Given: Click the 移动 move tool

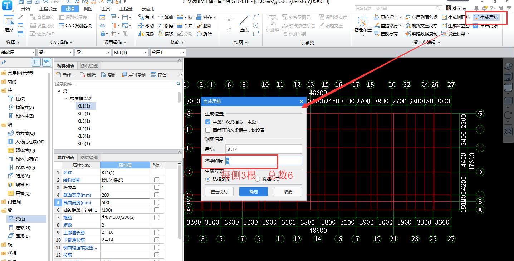Looking at the screenshot, I should [146, 25].
